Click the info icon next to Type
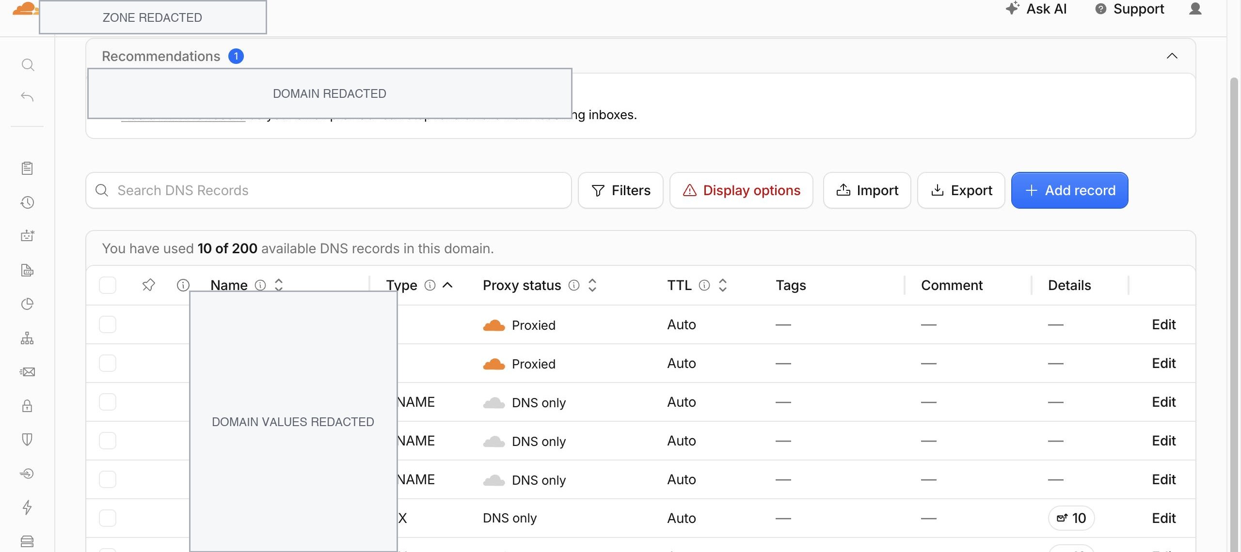Screen dimensions: 1241x552 point(430,285)
